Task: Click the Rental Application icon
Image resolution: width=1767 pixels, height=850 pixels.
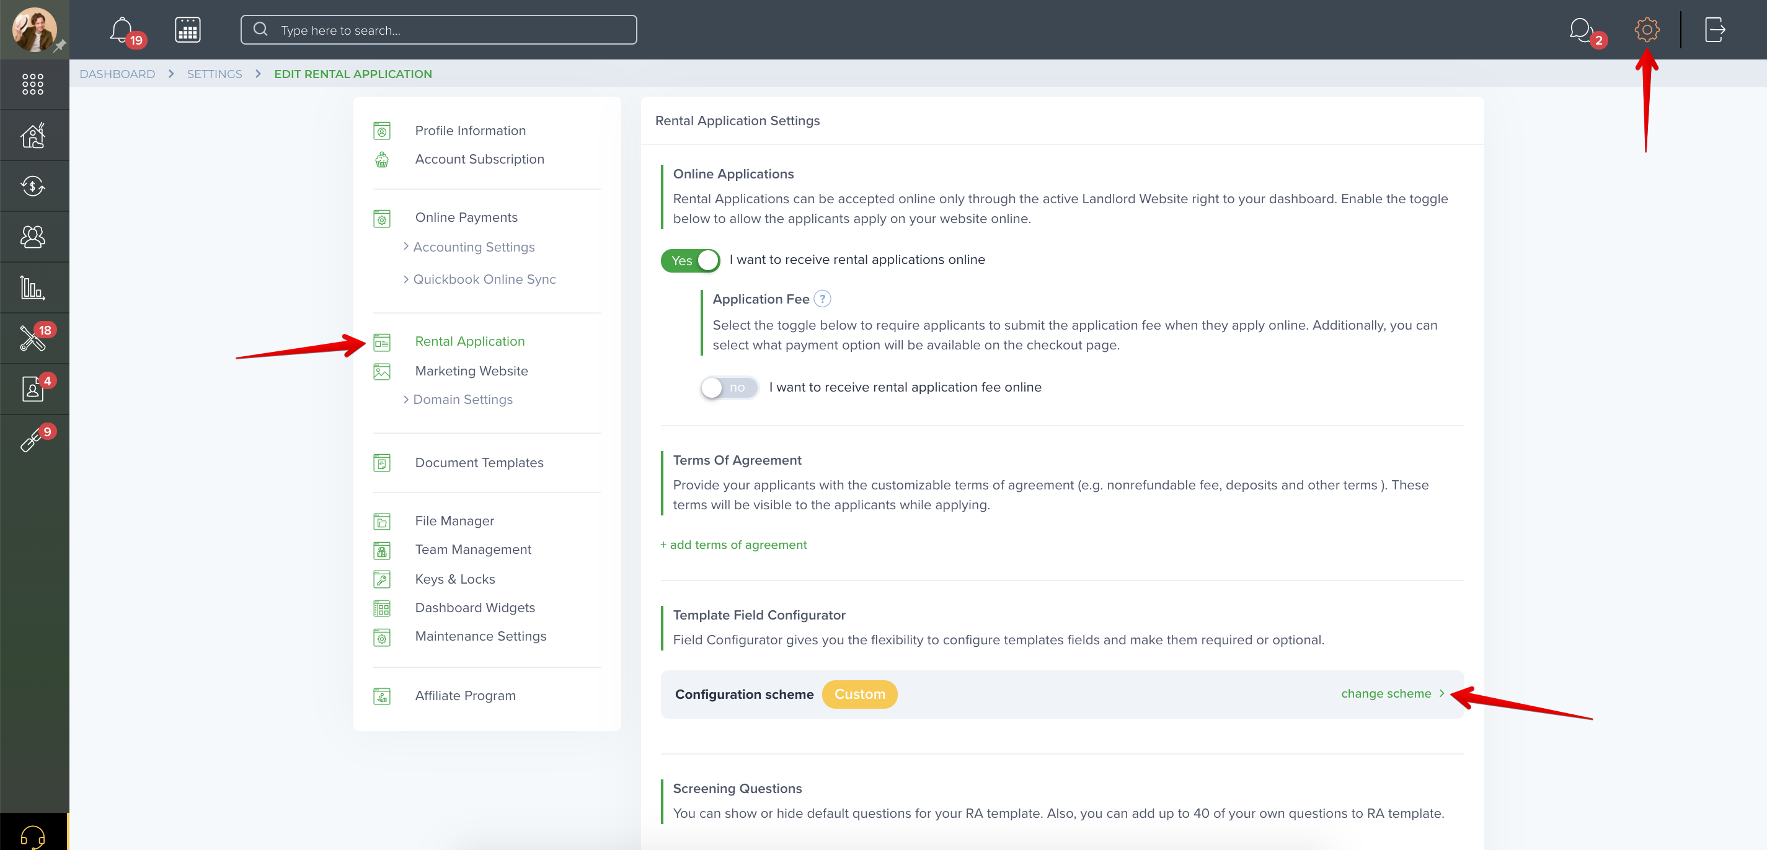Action: click(382, 342)
